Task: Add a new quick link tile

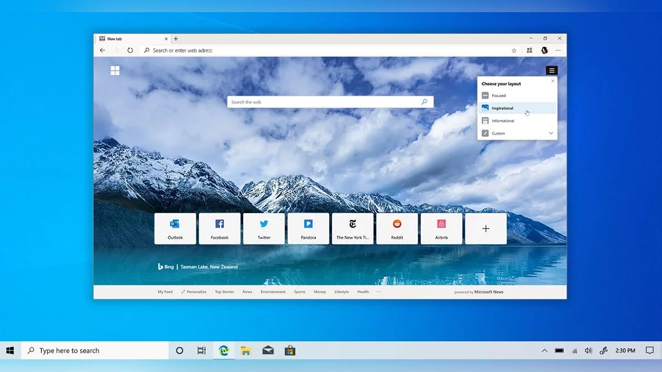Action: 485,228
